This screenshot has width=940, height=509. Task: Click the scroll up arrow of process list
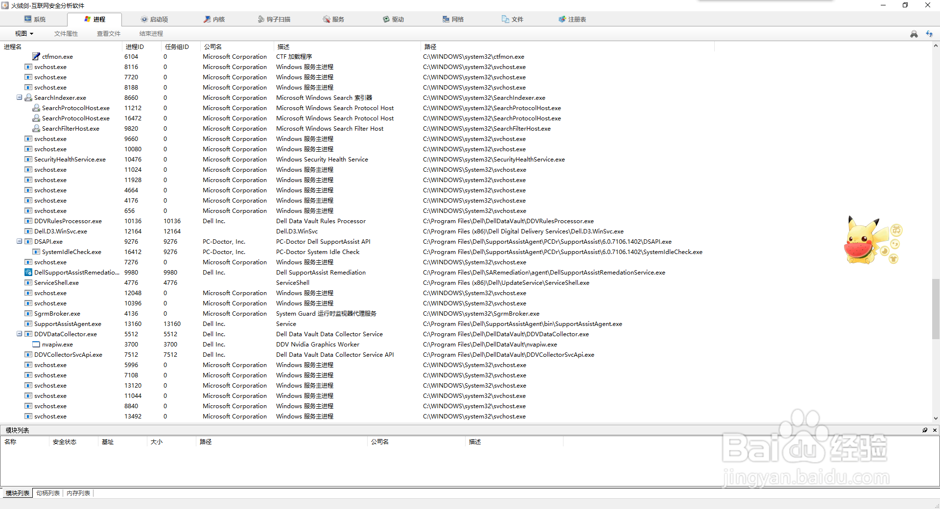tap(936, 46)
